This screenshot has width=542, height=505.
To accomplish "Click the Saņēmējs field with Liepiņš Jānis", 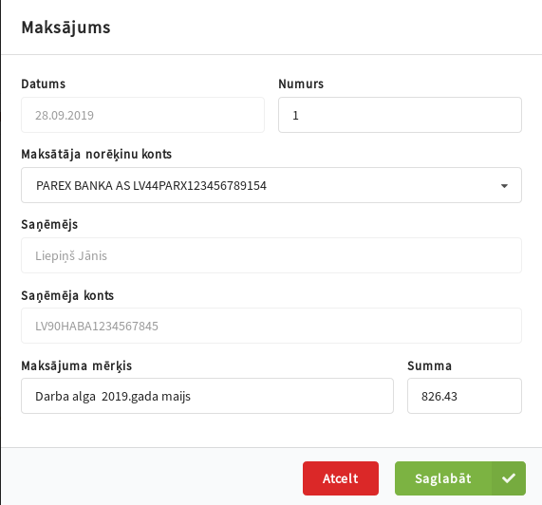I will point(271,255).
